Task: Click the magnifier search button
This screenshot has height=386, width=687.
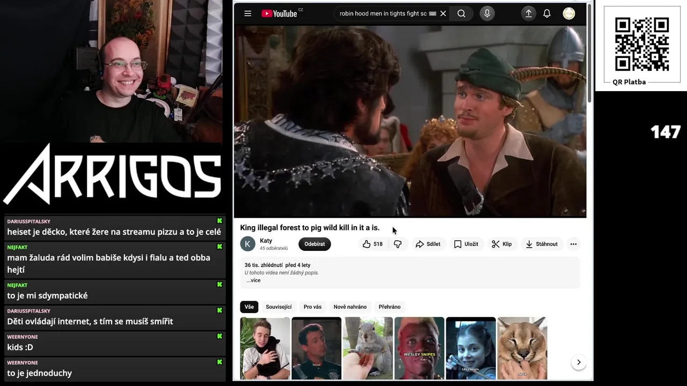Action: [461, 13]
